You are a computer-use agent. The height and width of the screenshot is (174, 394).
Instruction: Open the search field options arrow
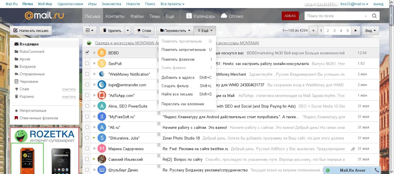click(366, 16)
